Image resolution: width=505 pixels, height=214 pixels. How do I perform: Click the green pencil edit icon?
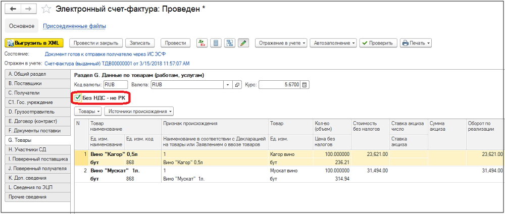[x=243, y=43]
